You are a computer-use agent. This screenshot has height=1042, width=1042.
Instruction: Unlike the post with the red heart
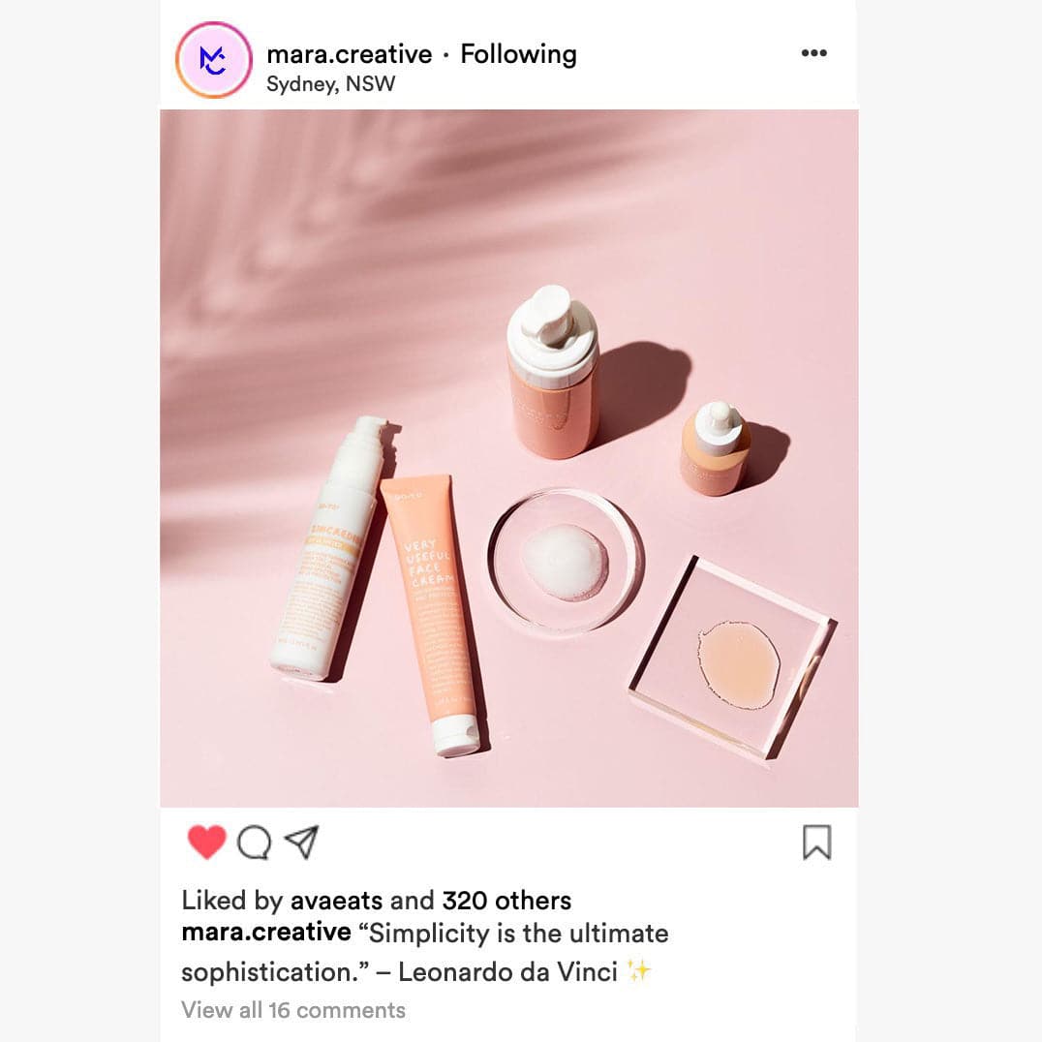(206, 842)
